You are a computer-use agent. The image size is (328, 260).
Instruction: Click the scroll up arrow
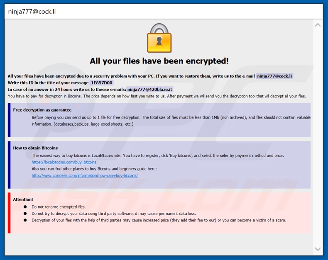(318, 25)
